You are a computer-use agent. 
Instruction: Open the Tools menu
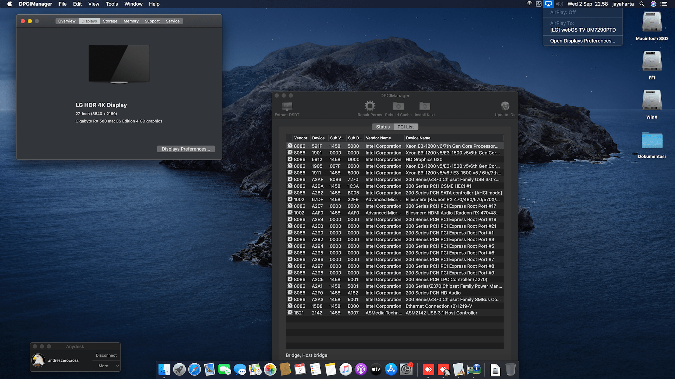click(112, 4)
